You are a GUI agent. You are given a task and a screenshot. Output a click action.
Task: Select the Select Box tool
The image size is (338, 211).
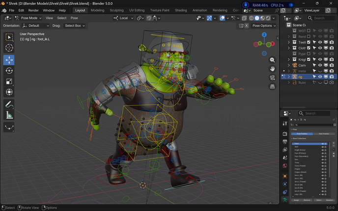point(9,37)
